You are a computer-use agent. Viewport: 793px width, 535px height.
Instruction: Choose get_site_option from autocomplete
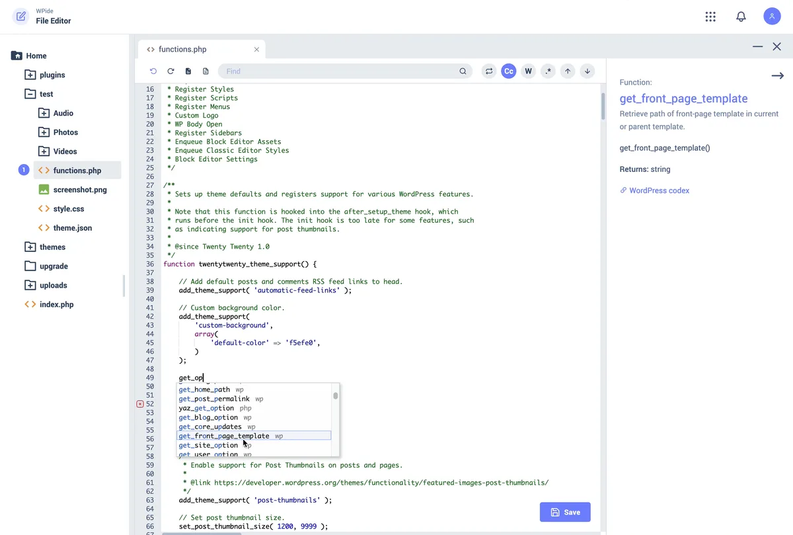[254, 445]
